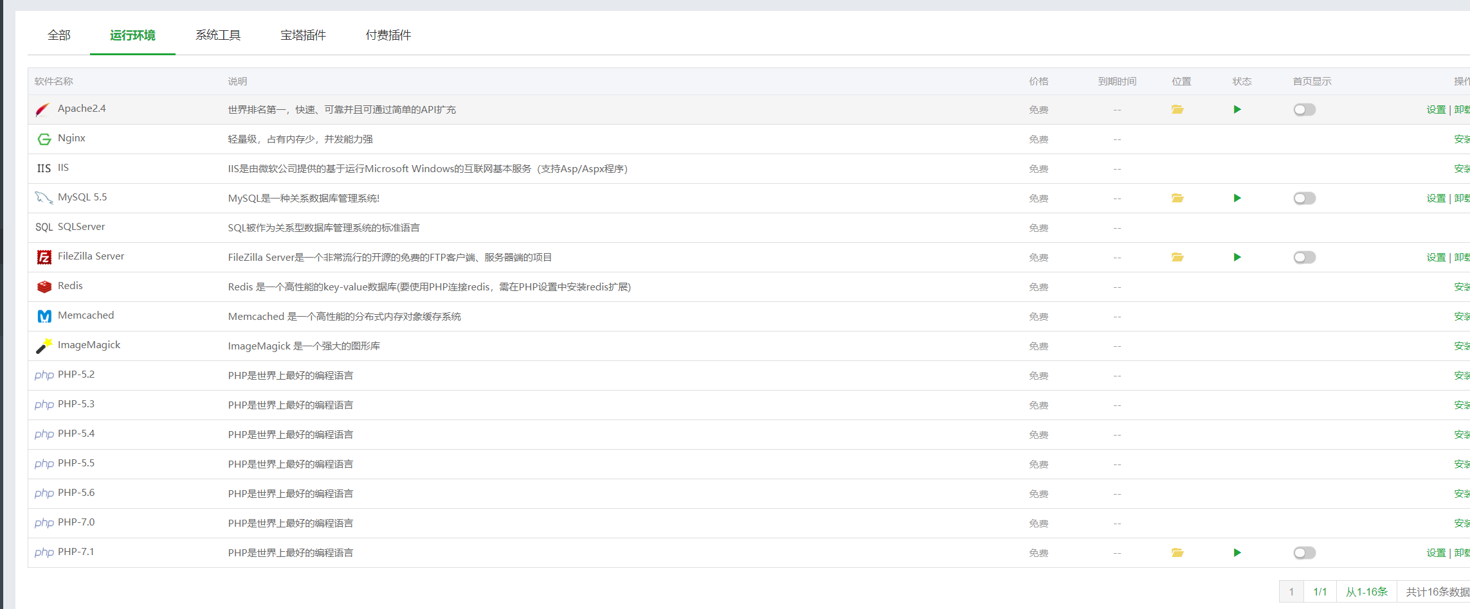Image resolution: width=1470 pixels, height=609 pixels.
Task: Click the 到期时间 column header
Action: pyautogui.click(x=1117, y=82)
